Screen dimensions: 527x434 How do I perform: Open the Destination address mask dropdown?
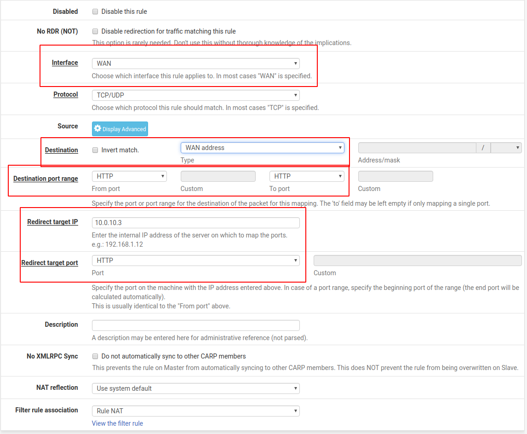[506, 148]
